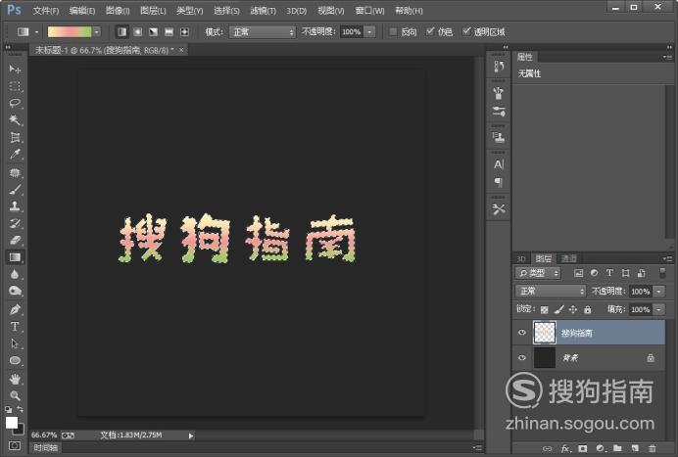Select the Ellipse shape tool
Screen dimensions: 678x457
pos(15,361)
